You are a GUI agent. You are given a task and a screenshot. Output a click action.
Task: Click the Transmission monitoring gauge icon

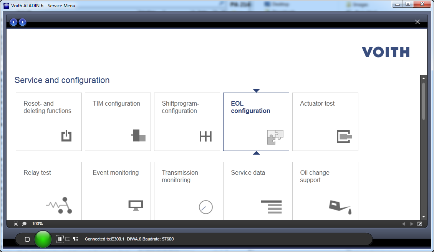pyautogui.click(x=205, y=207)
